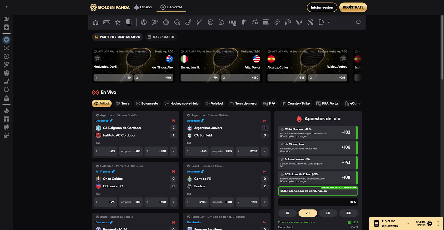Select the table tennis icon in the sports bar

coord(221,22)
